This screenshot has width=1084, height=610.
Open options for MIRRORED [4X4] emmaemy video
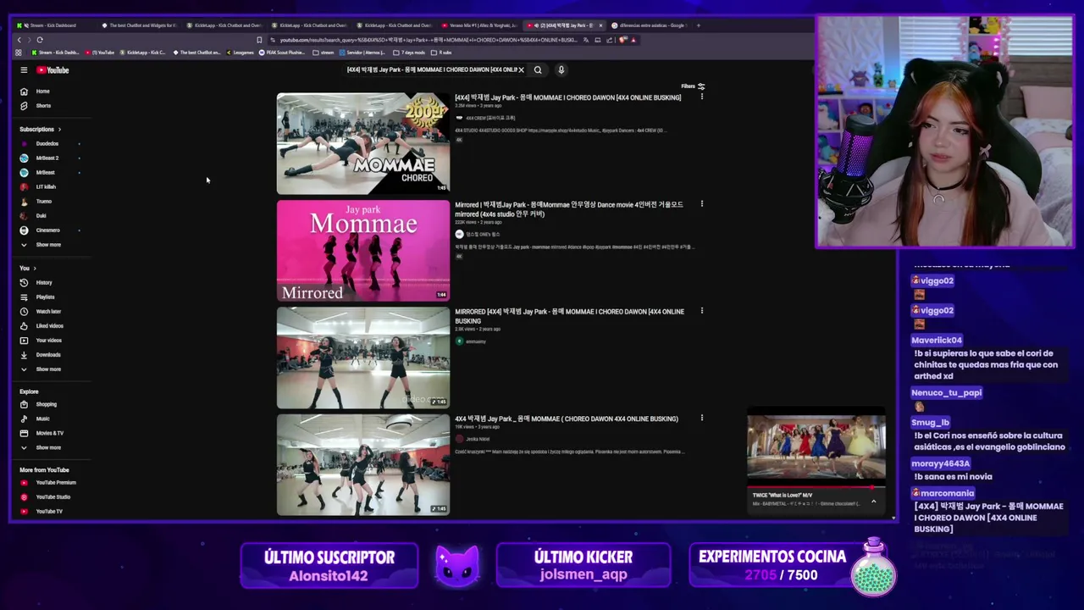[x=701, y=311]
